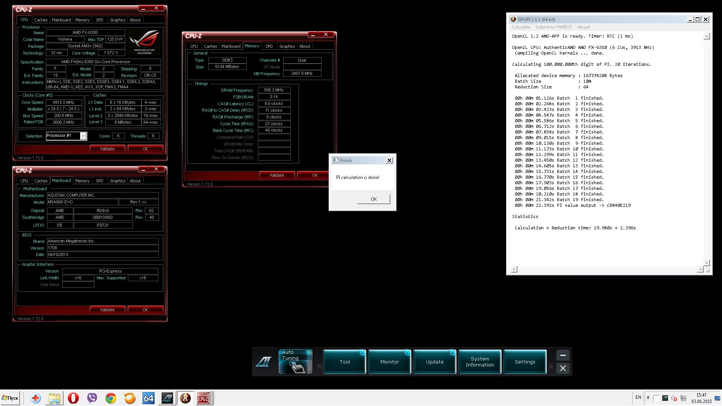Open Viber from the taskbar

[x=92, y=398]
